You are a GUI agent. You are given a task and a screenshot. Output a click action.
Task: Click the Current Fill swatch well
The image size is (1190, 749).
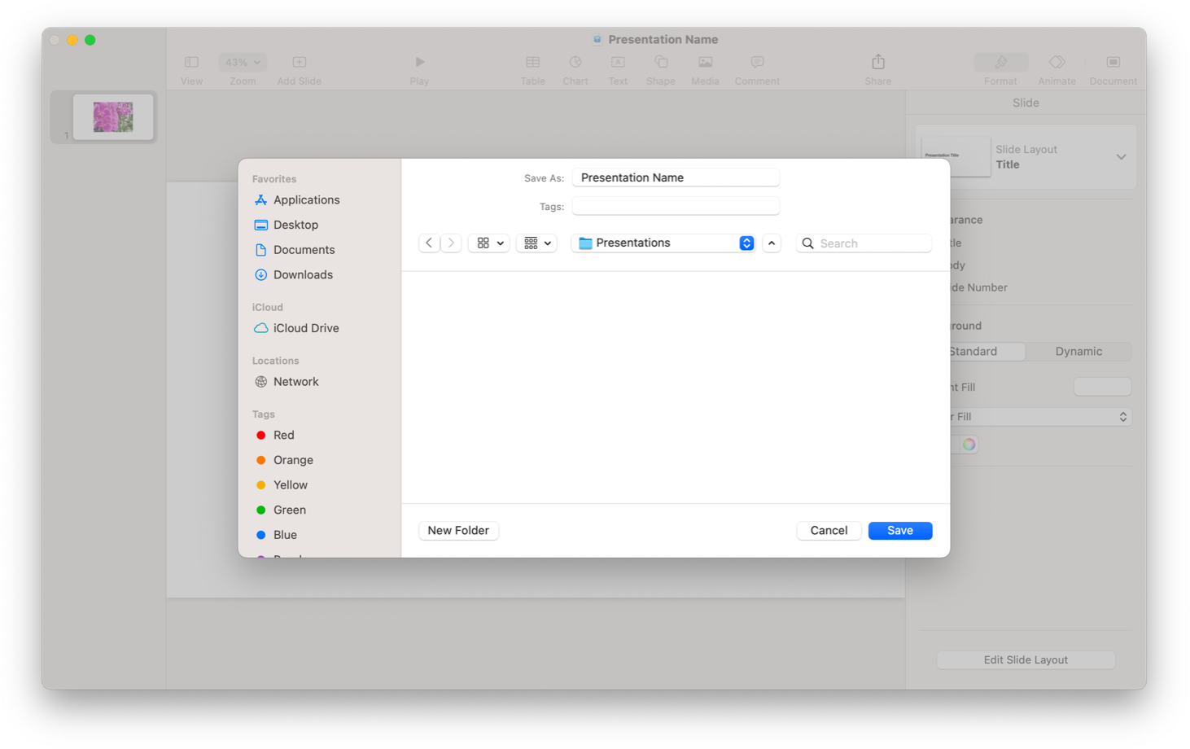click(x=1102, y=388)
